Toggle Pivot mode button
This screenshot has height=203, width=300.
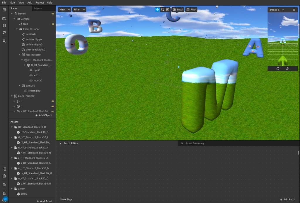coord(191,10)
